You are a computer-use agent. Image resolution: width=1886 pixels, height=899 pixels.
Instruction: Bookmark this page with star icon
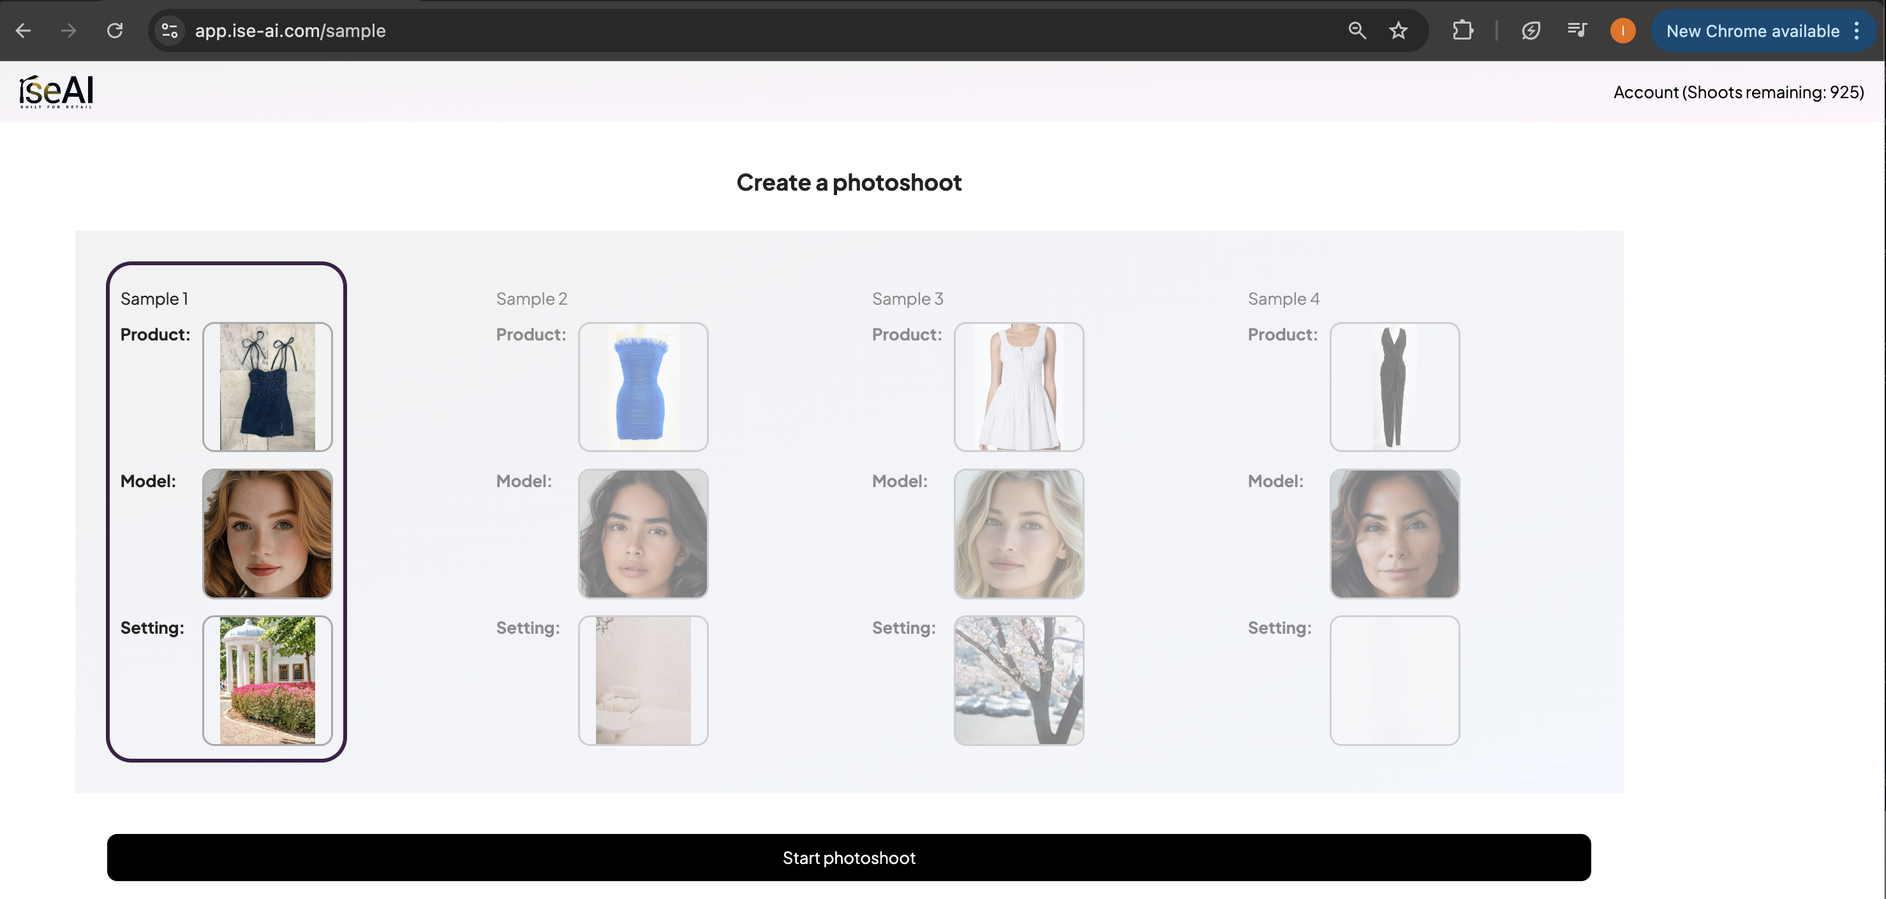[x=1399, y=31]
